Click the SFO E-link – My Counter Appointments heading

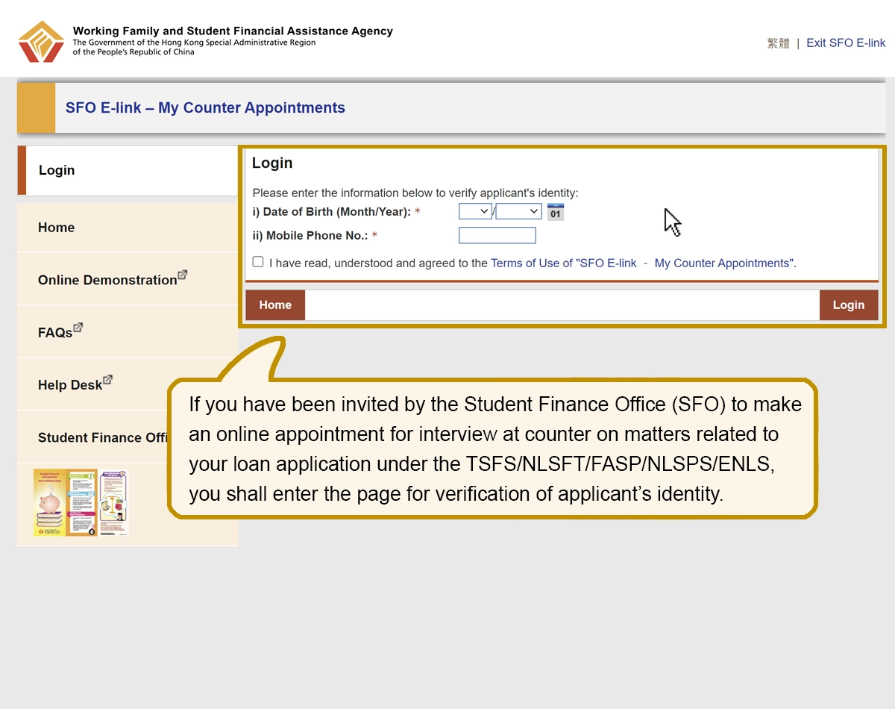pos(205,107)
